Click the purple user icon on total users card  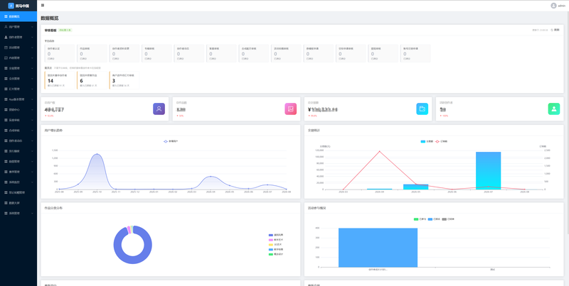click(159, 109)
